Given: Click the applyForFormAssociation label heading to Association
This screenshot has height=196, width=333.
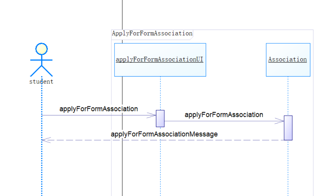Looking at the screenshot, I should 224,115.
